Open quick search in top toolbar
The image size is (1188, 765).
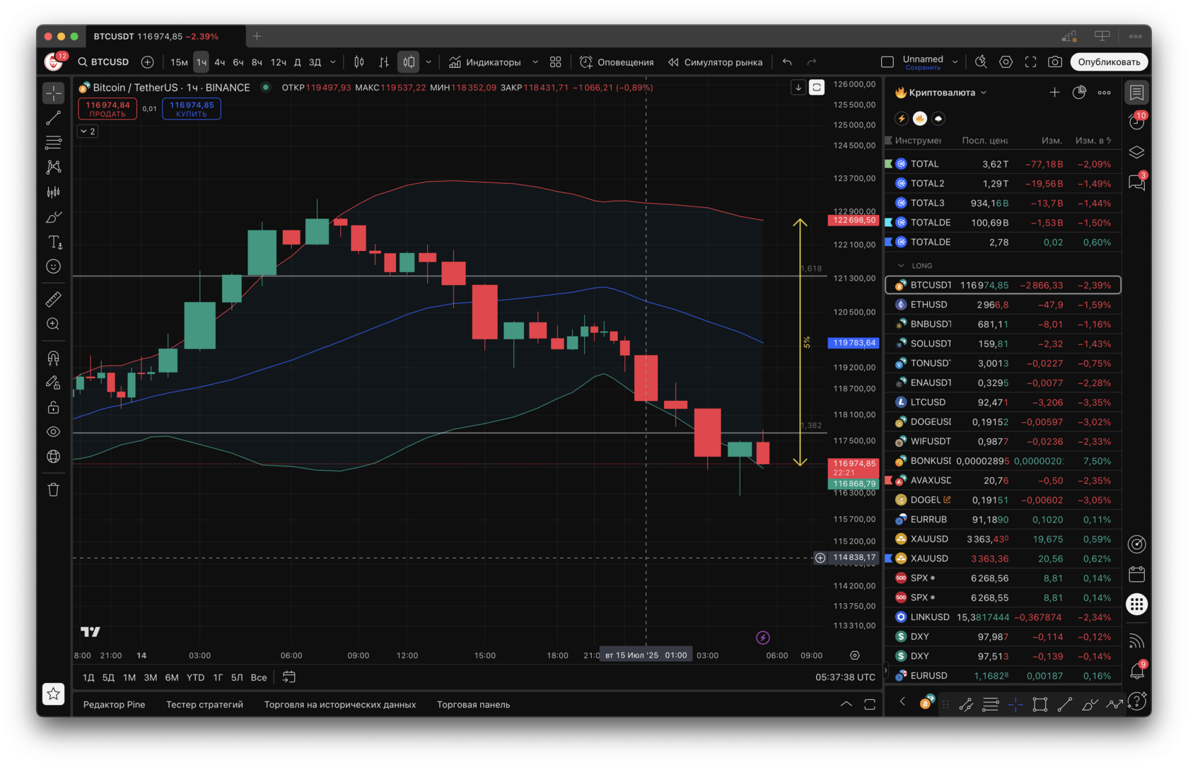coord(981,62)
